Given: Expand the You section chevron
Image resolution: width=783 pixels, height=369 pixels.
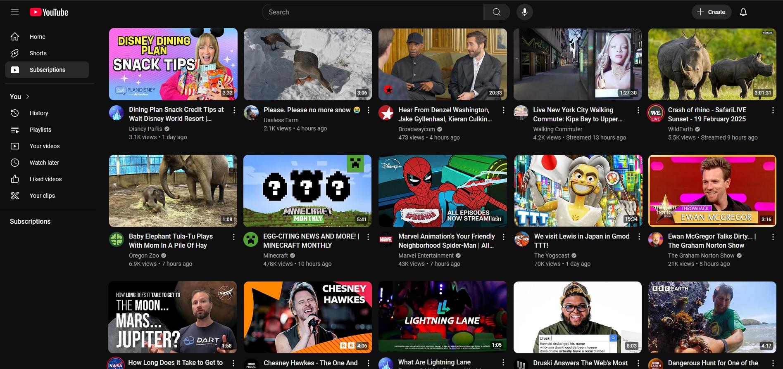Looking at the screenshot, I should (28, 97).
